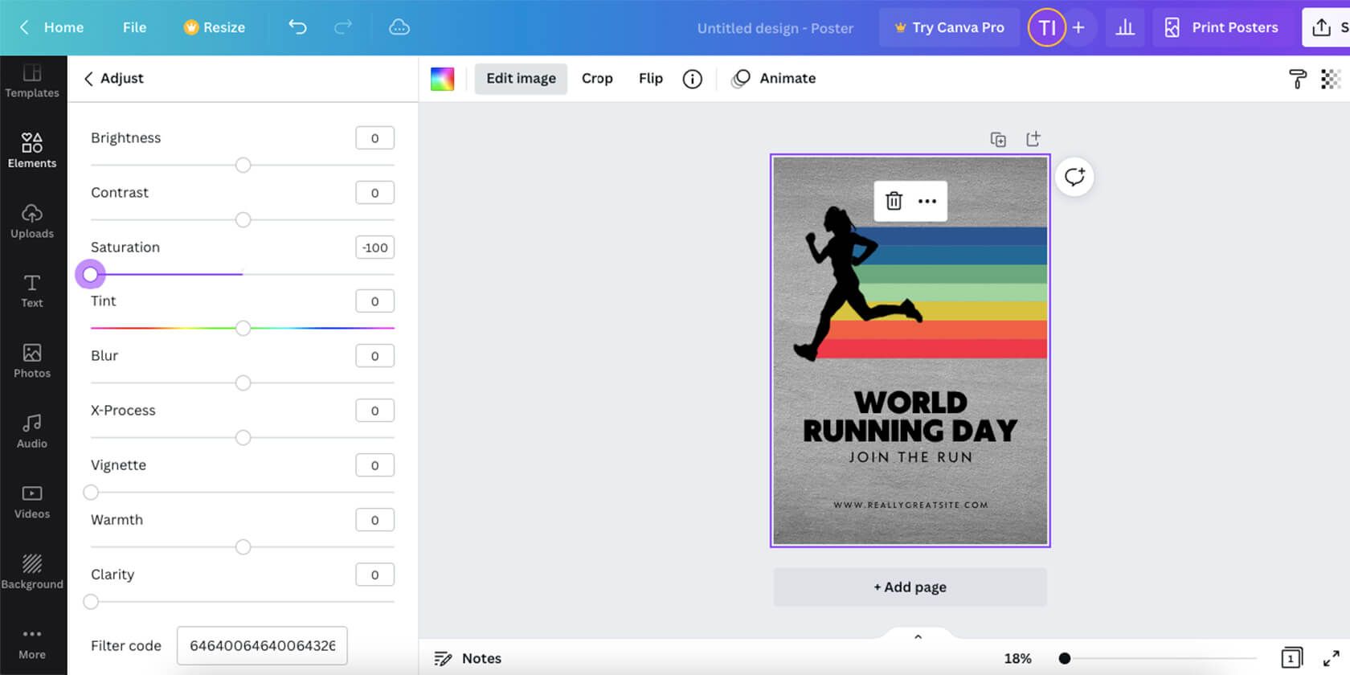Go back from the Adjust panel
1350x675 pixels.
point(88,79)
